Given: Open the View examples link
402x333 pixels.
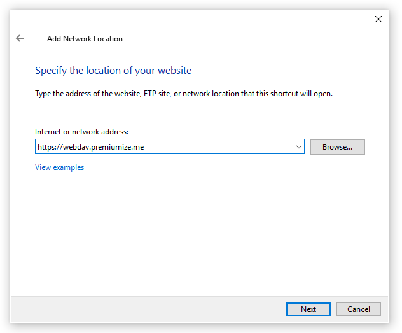Looking at the screenshot, I should (60, 167).
